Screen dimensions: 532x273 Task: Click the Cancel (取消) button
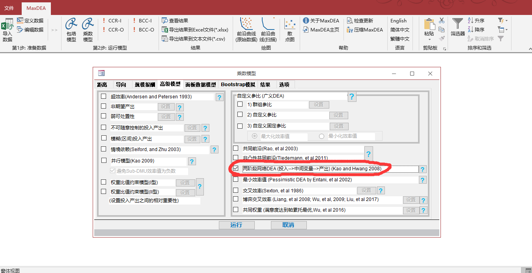[289, 225]
